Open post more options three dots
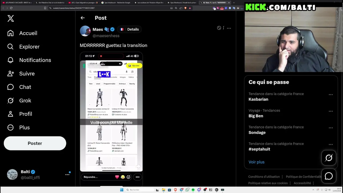This screenshot has height=193, width=343. pyautogui.click(x=229, y=28)
